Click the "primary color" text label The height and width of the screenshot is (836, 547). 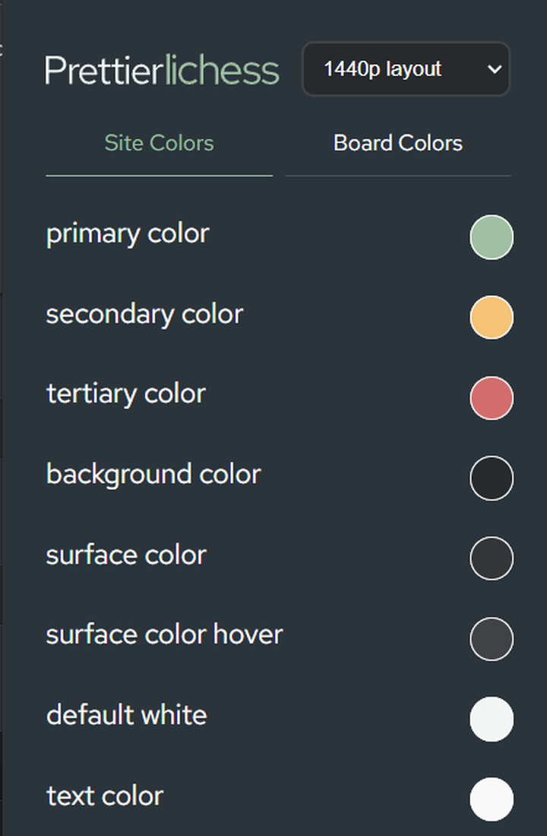(128, 234)
